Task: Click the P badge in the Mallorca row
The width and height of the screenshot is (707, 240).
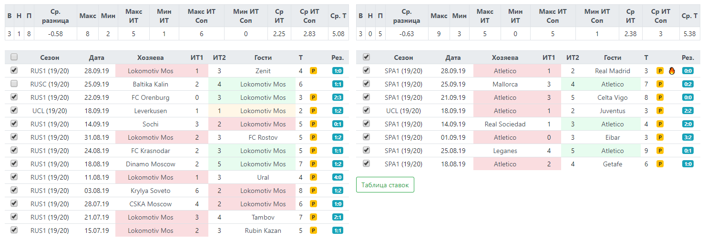Action: (x=660, y=84)
